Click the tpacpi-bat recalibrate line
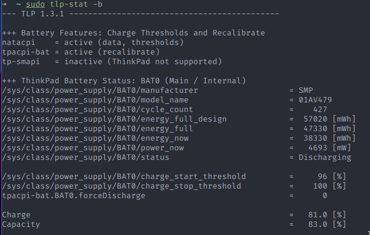 [x=81, y=52]
